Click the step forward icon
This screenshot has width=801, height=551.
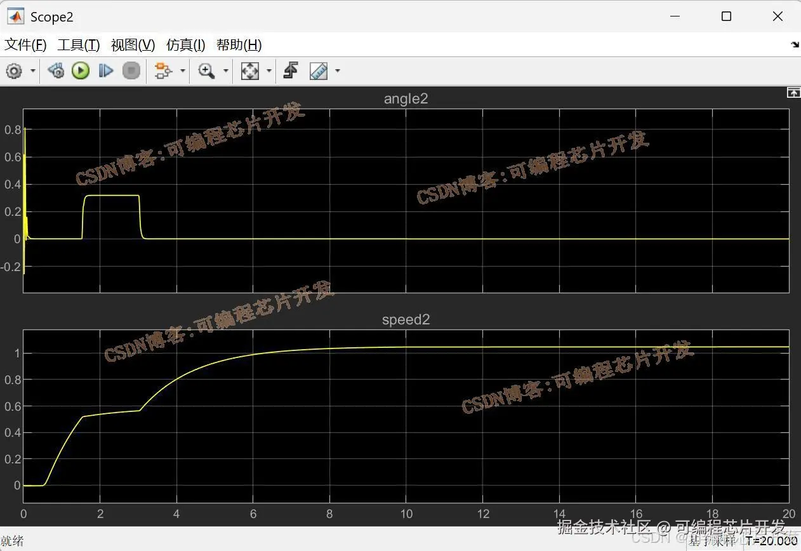tap(106, 71)
